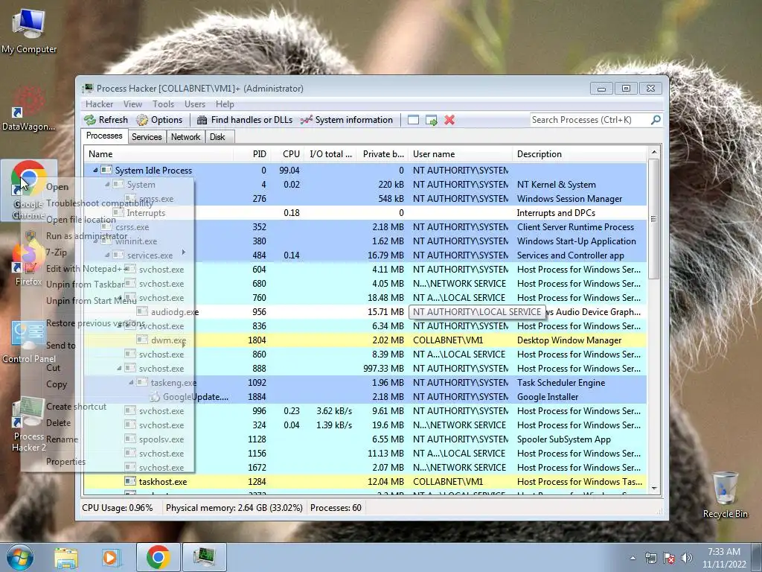Choose Run as administrator in context menu
The height and width of the screenshot is (572, 762).
pos(86,236)
